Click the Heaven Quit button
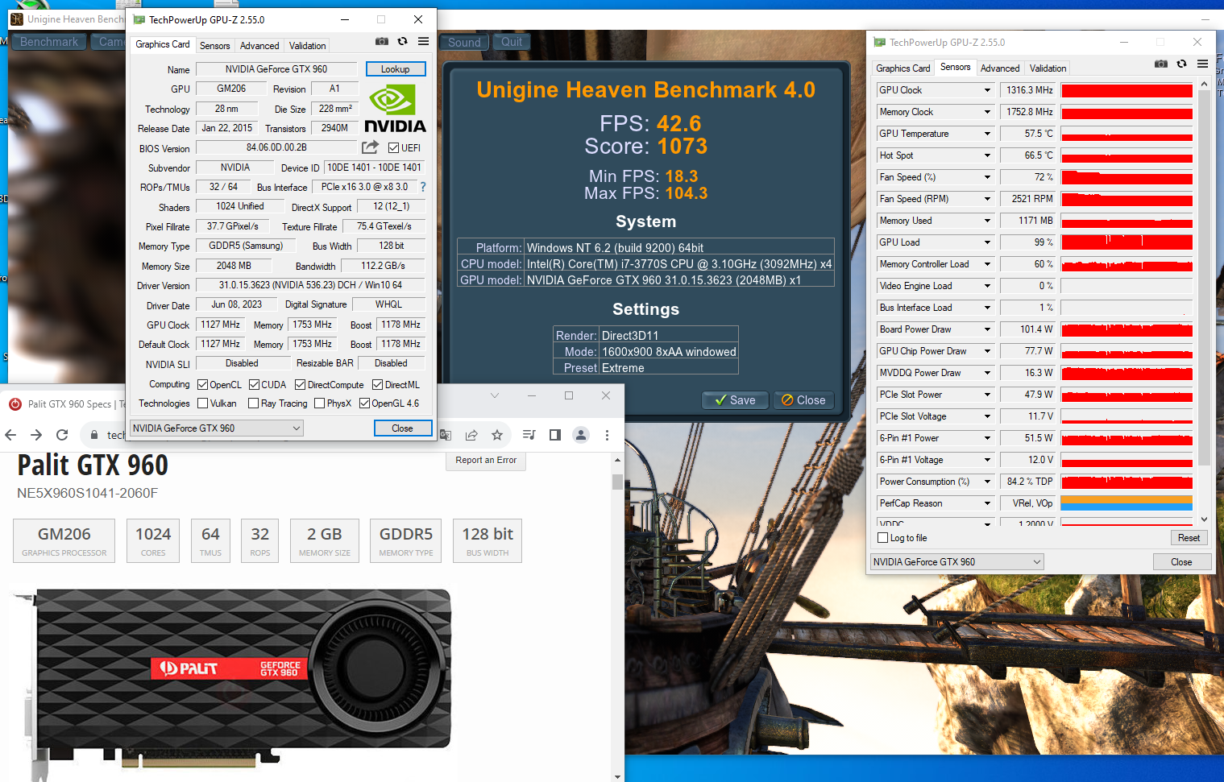The image size is (1224, 782). (x=512, y=42)
